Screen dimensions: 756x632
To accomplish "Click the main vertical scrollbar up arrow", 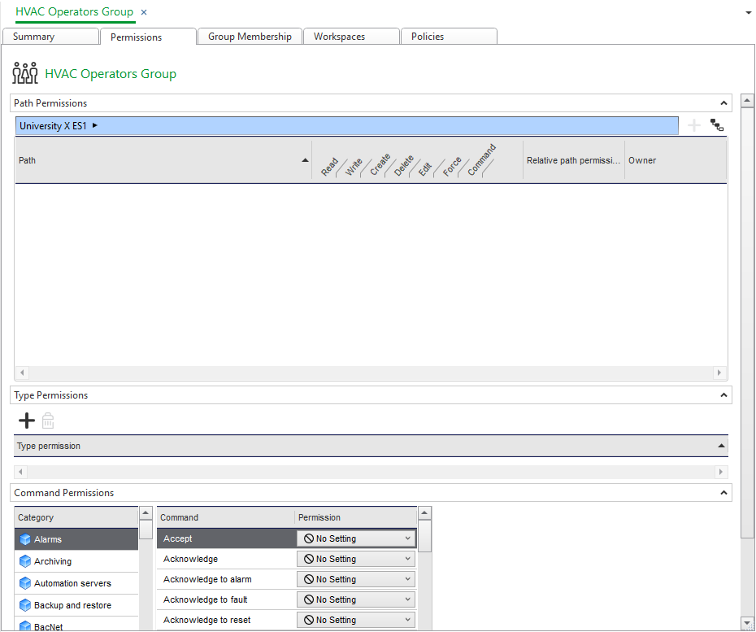I will (x=747, y=100).
